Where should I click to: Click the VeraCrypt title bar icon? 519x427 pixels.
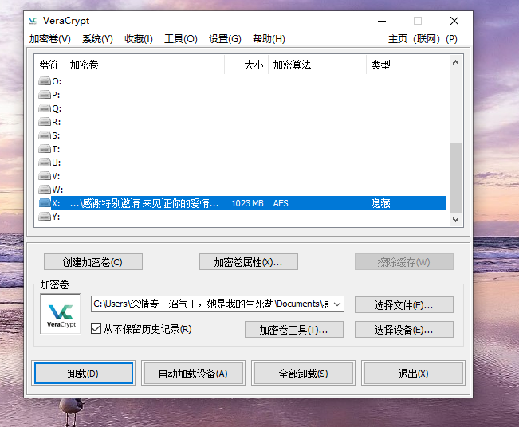click(x=33, y=21)
